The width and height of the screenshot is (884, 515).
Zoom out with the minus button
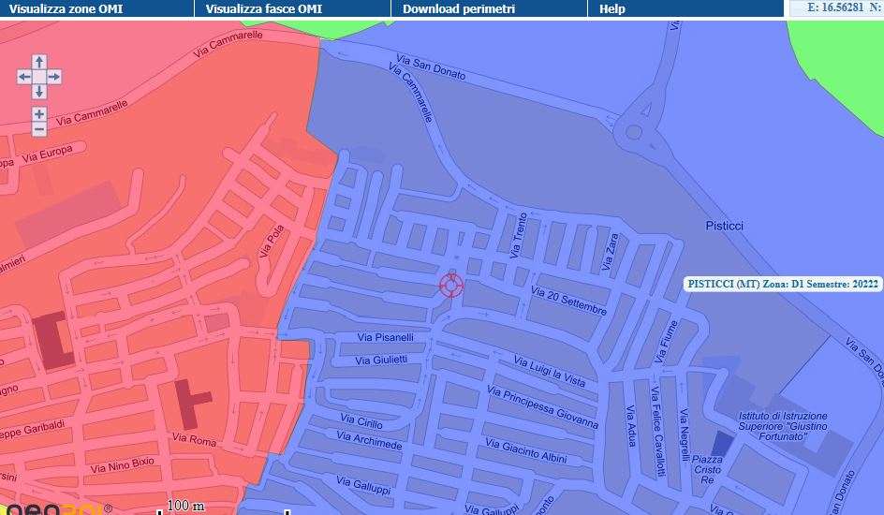(x=38, y=129)
